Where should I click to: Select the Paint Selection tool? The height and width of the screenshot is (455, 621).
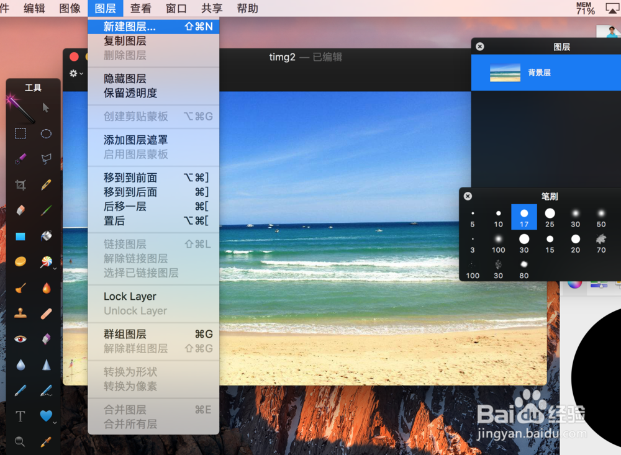point(20,159)
